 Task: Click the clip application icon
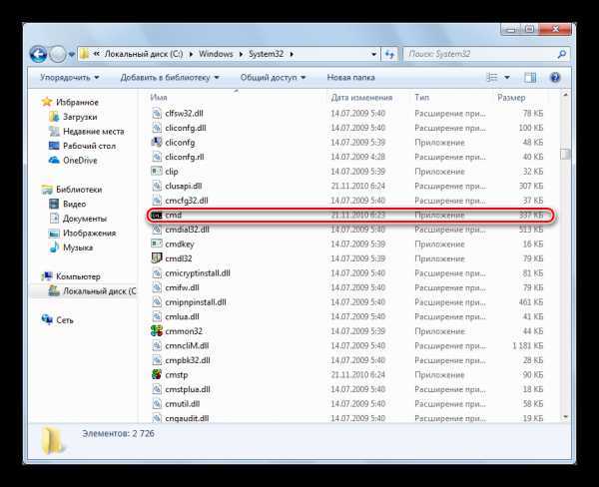pos(157,171)
